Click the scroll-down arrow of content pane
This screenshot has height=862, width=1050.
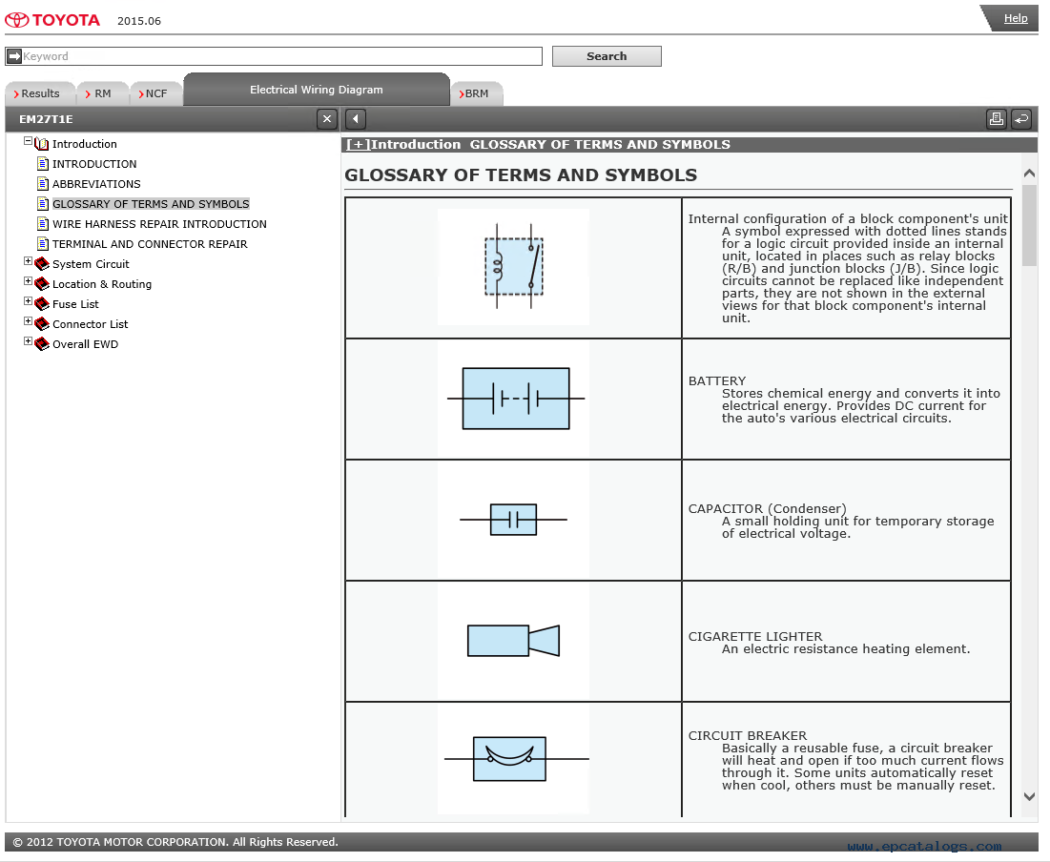click(x=1029, y=796)
